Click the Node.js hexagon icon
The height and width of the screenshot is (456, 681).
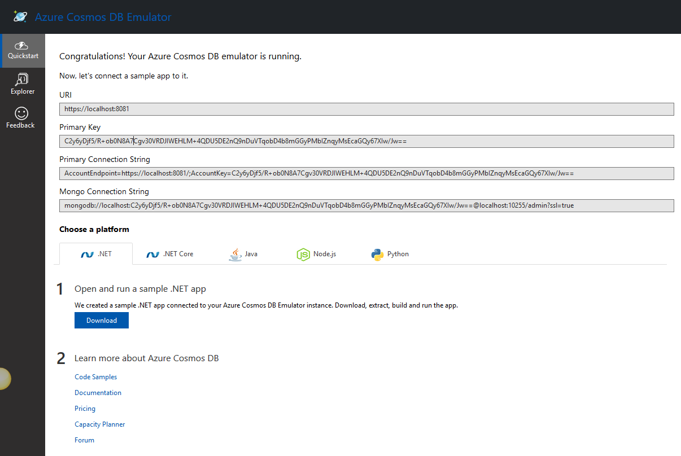(x=303, y=255)
